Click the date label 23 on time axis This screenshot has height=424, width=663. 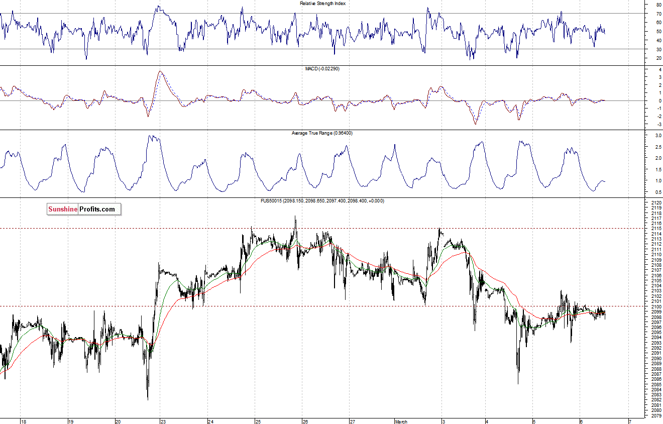164,421
